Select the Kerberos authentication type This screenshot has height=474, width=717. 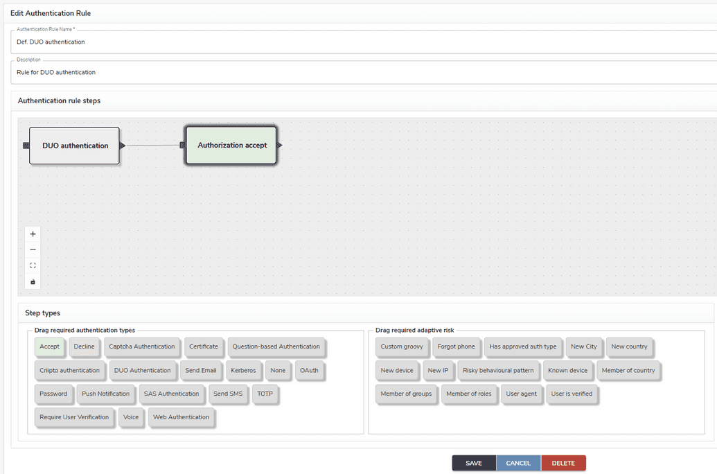point(244,370)
